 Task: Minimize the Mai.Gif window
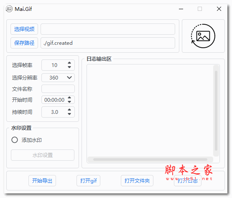click(181, 9)
